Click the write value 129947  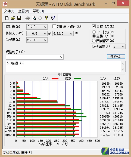(x=105, y=98)
